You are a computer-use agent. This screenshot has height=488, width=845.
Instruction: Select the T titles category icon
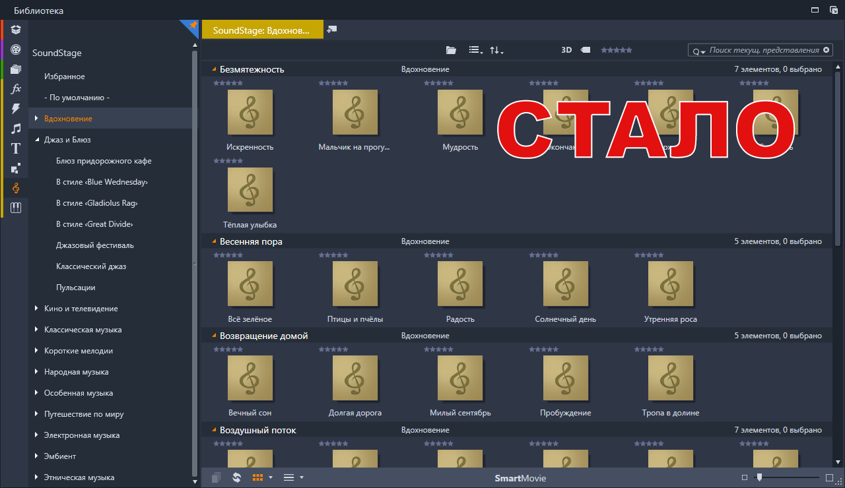point(16,148)
